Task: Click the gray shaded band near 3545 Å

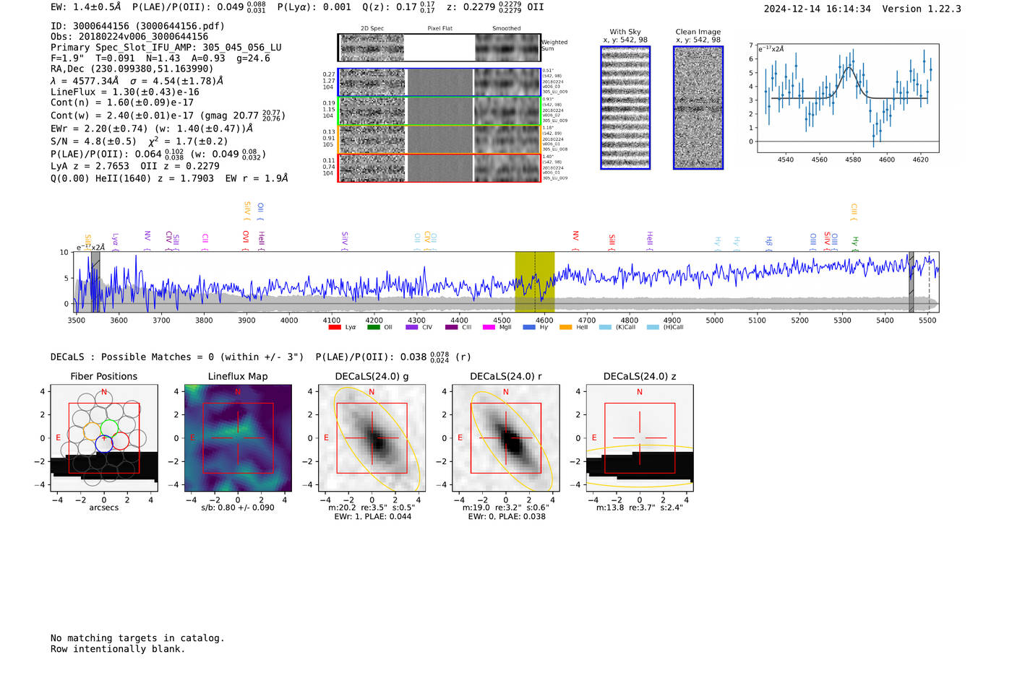Action: 95,282
